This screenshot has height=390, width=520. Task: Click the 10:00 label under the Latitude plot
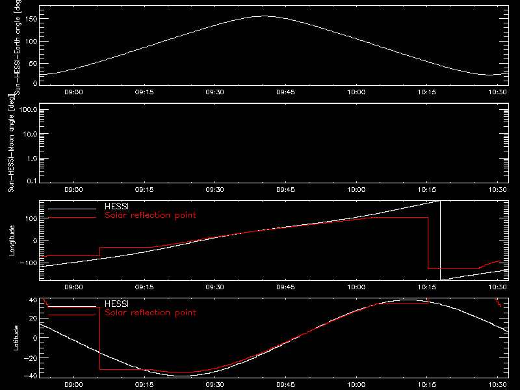point(356,385)
